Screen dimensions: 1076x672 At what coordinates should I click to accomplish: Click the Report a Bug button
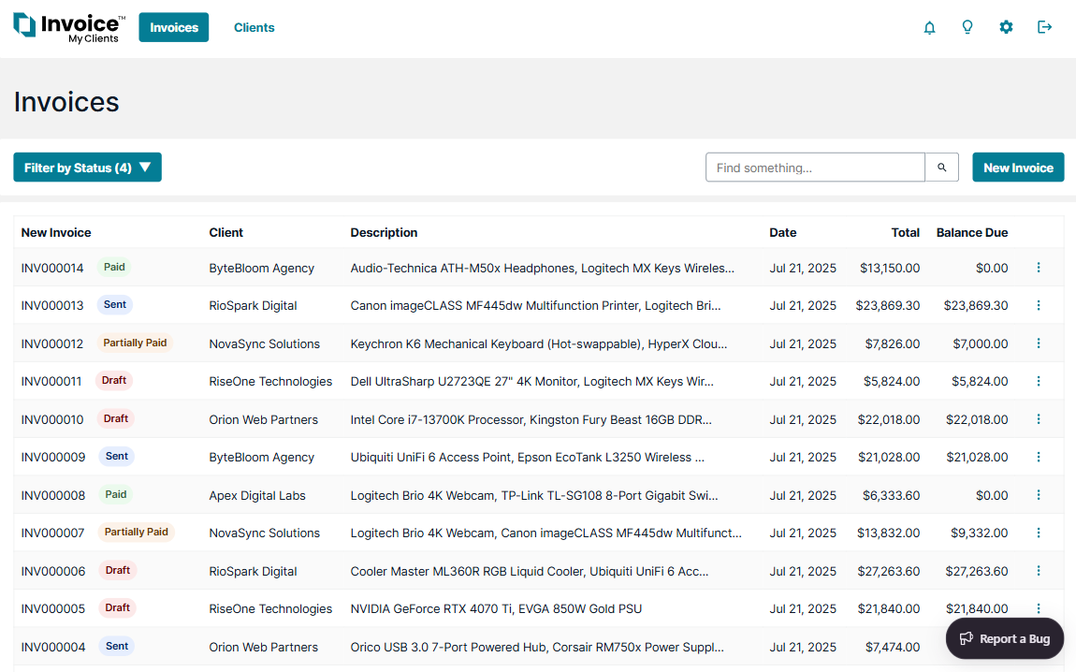click(x=1004, y=638)
